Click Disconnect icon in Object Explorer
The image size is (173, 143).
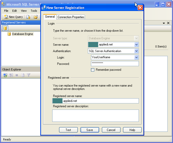click(11, 75)
